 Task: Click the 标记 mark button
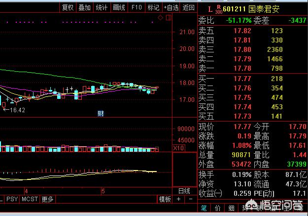point(153,7)
